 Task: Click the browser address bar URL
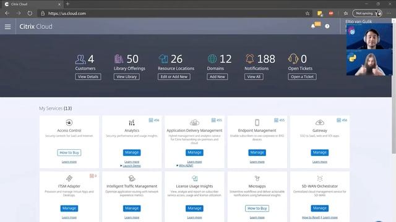(67, 14)
